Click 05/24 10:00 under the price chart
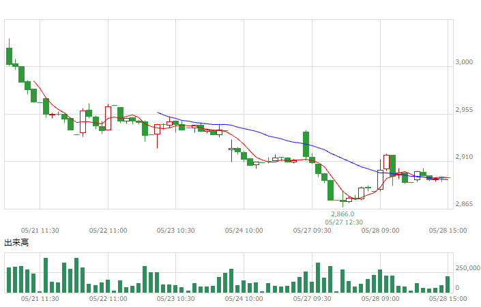 [x=244, y=231]
